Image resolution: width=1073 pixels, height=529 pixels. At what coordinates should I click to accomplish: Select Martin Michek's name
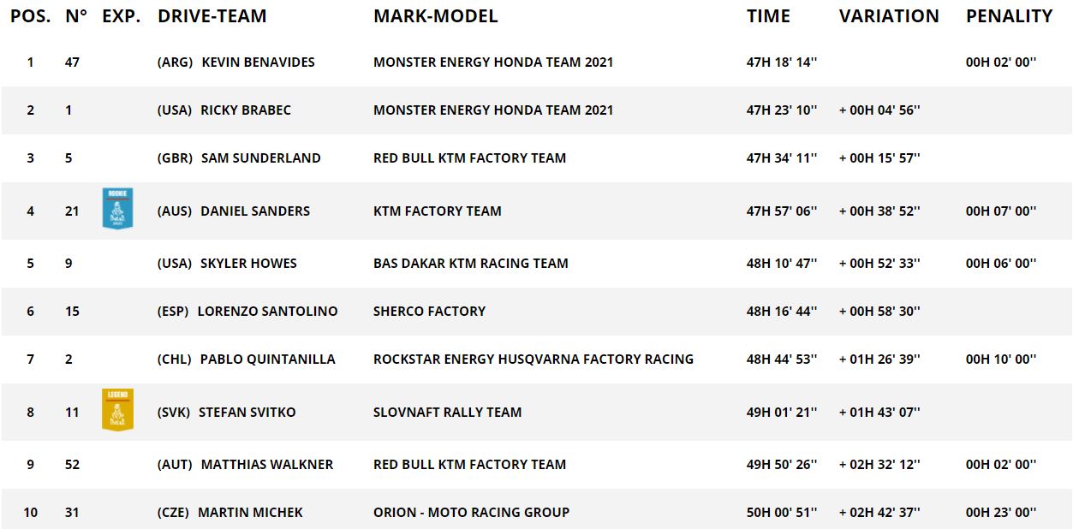(x=250, y=513)
